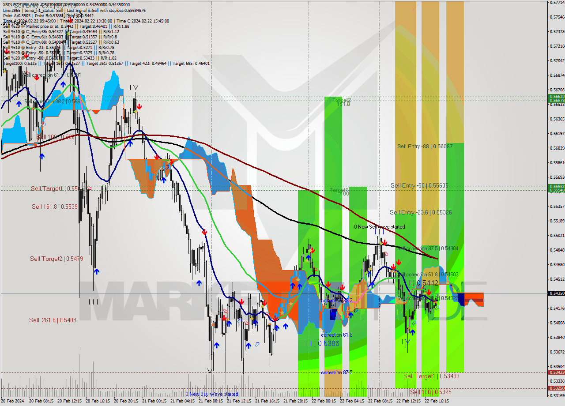This screenshot has height=406, width=565.
Task: Click 'Sell Target2 | 0.5479' label
Action: 56,259
